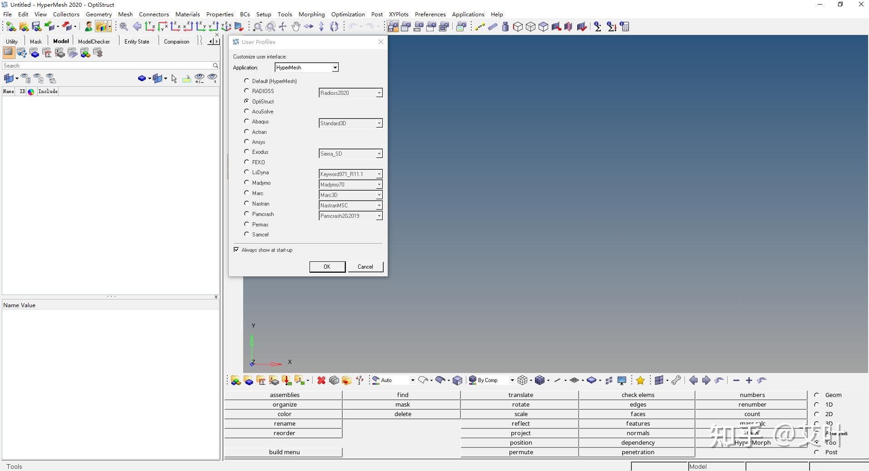Click the isometric view axes icon
The height and width of the screenshot is (471, 869).
[x=226, y=27]
